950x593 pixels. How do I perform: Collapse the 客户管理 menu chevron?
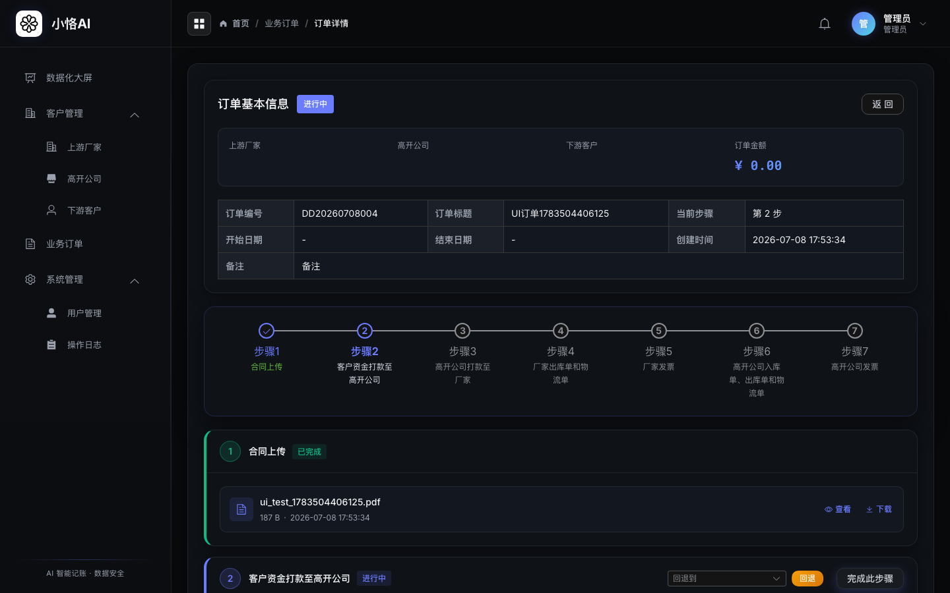point(135,115)
